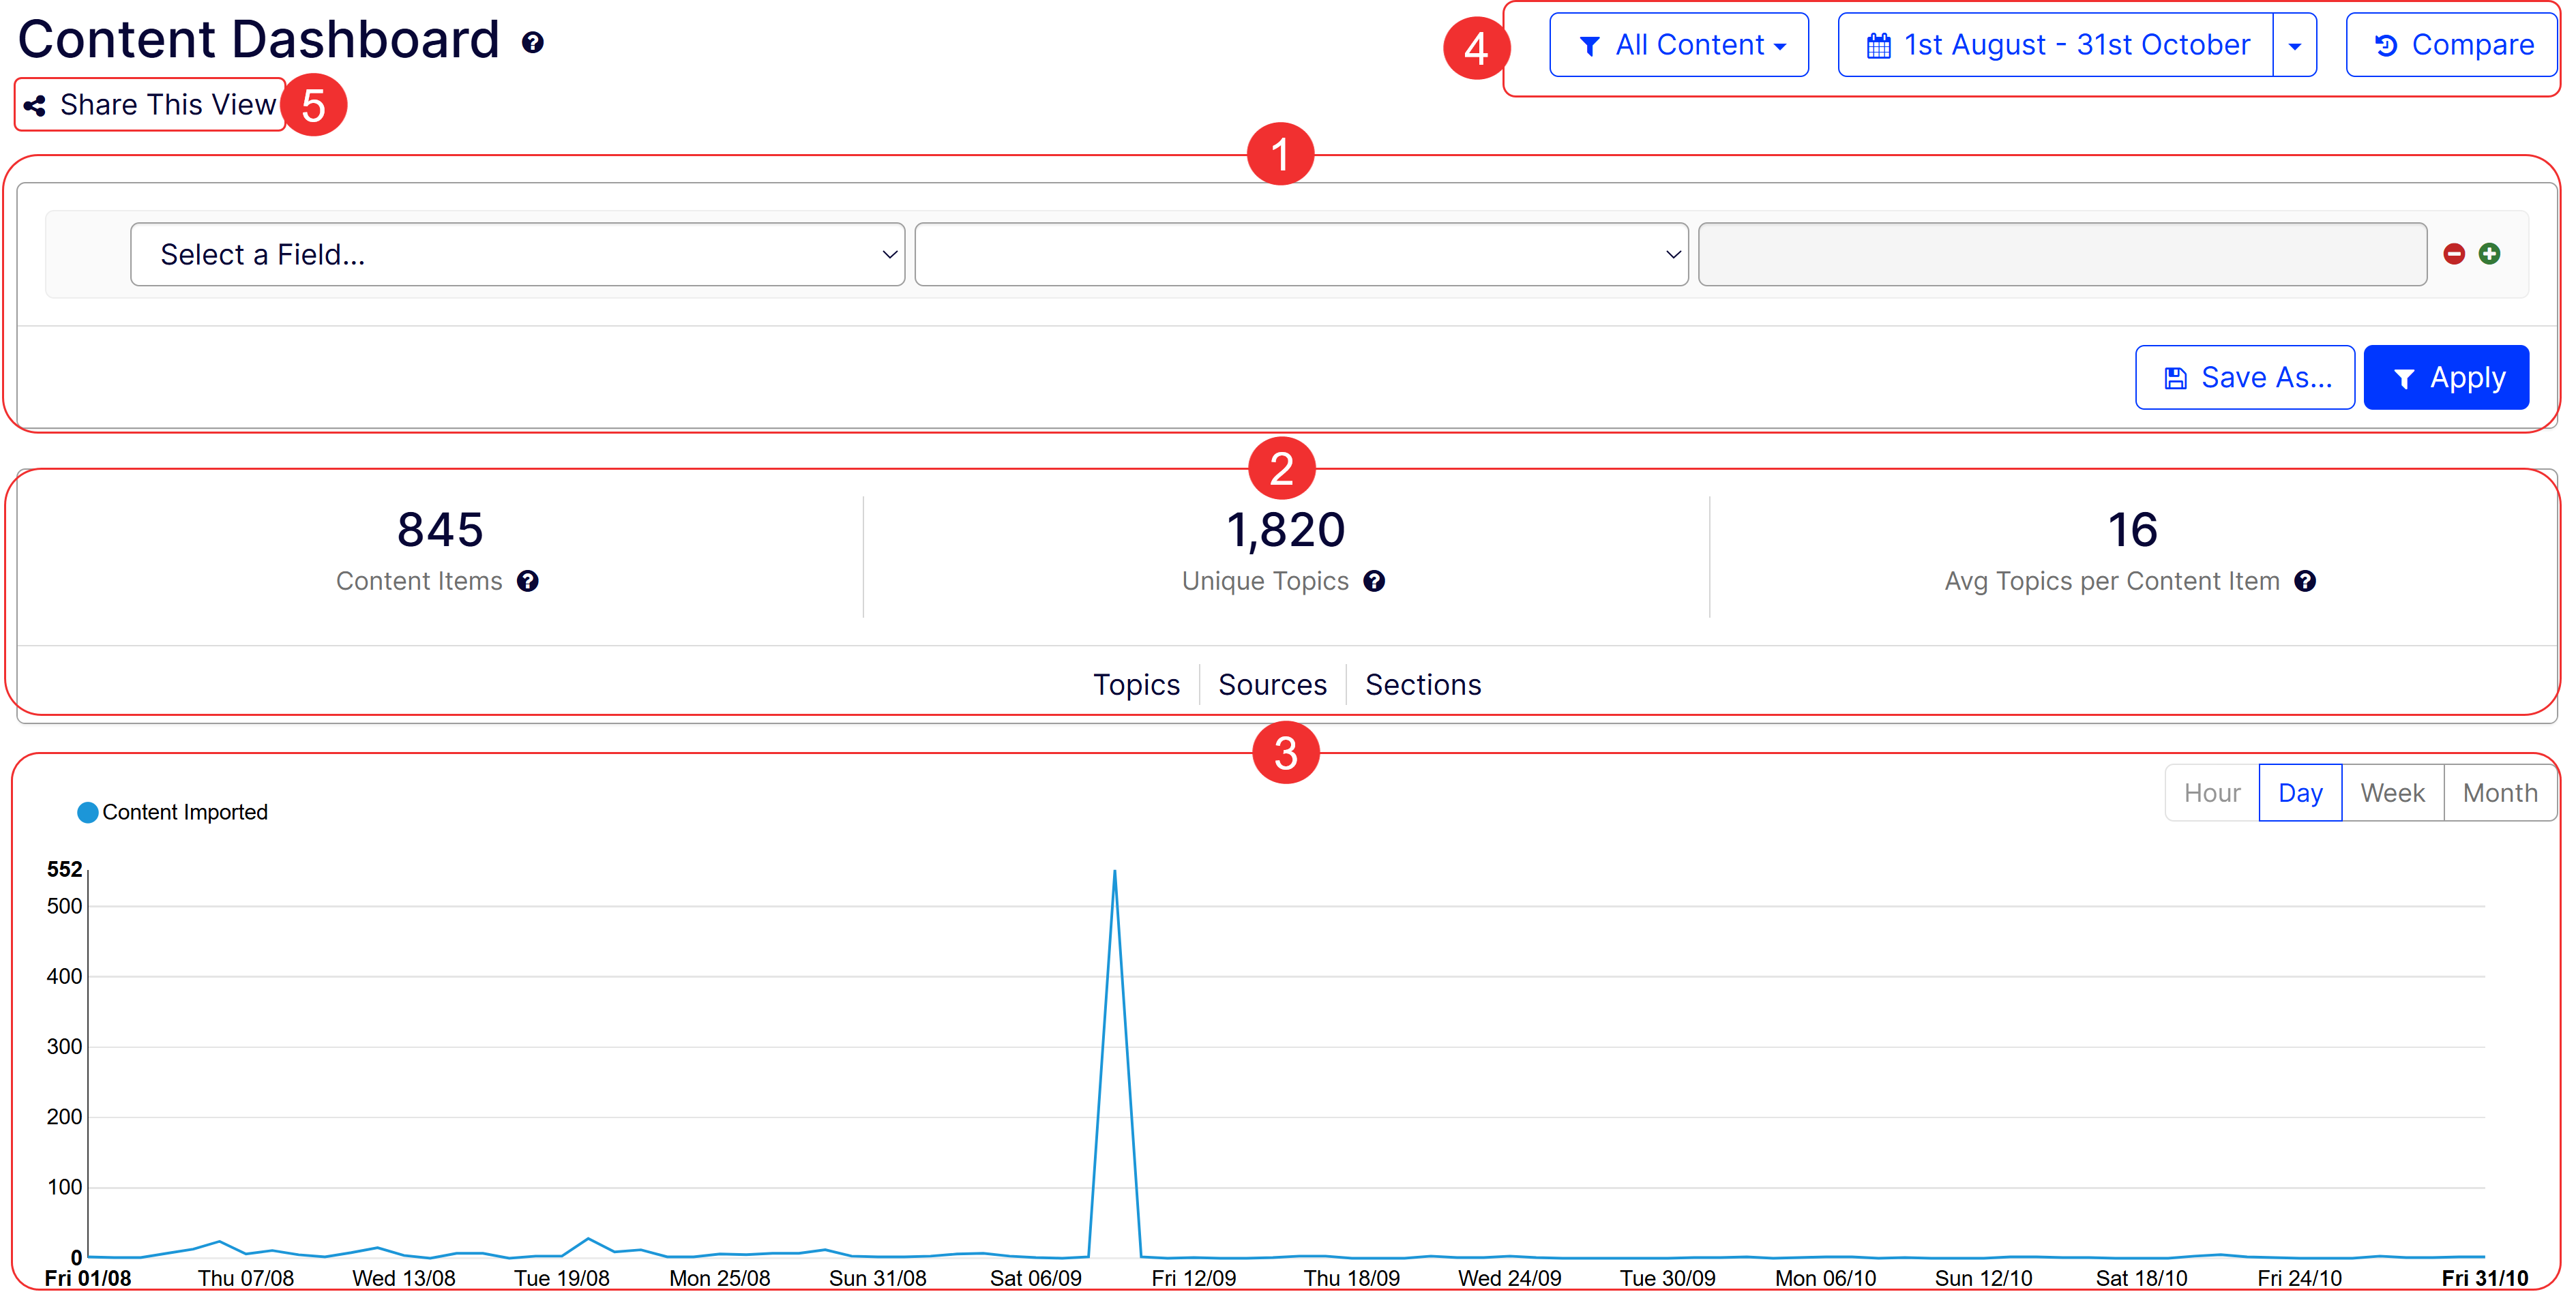The image size is (2576, 1307).
Task: Click help icon beside Content Dashboard title
Action: click(533, 42)
